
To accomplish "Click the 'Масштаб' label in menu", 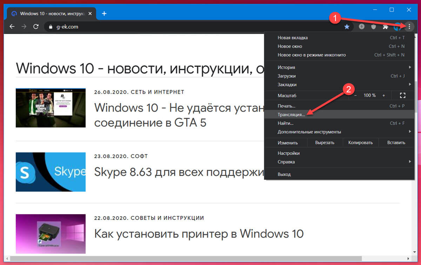I will pyautogui.click(x=287, y=95).
